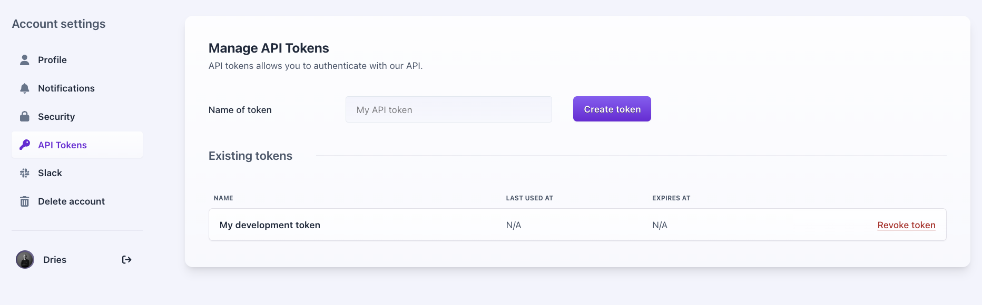The image size is (982, 305).
Task: Go to Notifications settings
Action: pos(66,88)
